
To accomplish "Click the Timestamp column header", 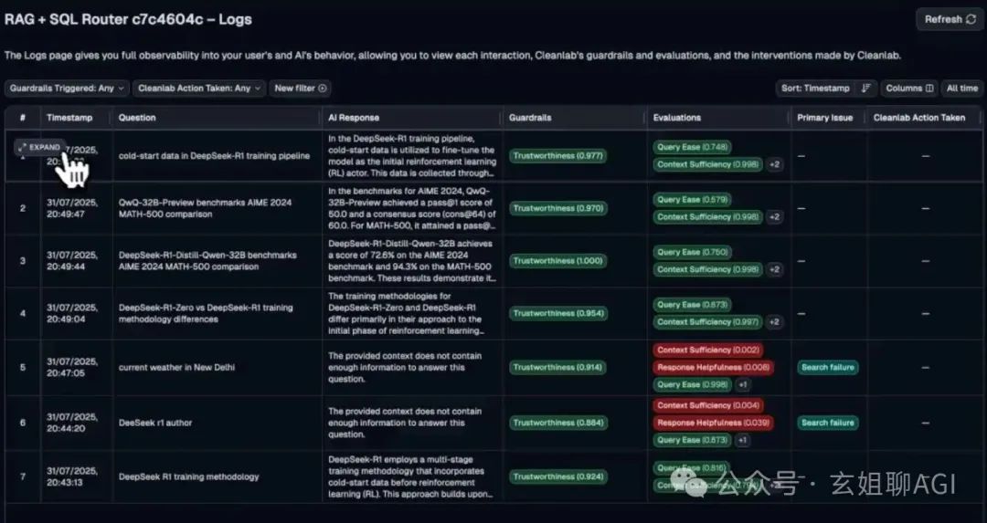I will click(69, 118).
